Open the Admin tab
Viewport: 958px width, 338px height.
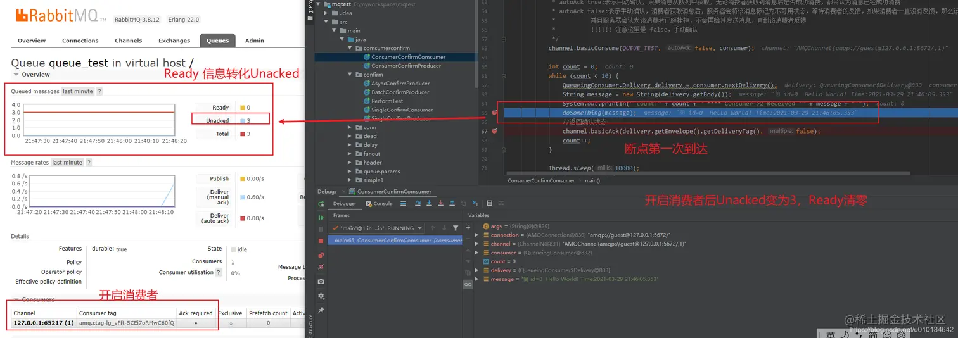click(255, 41)
